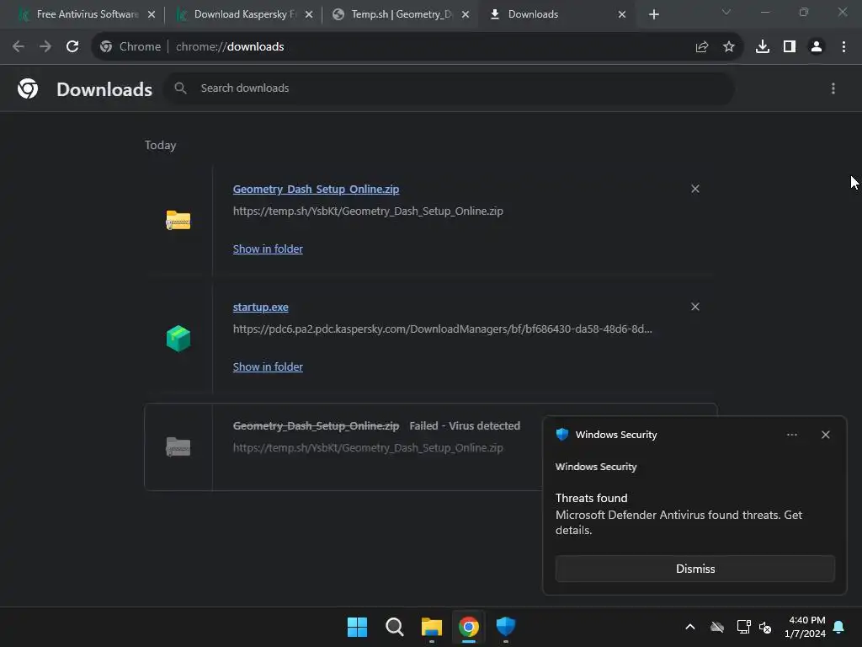
Task: Close the Download Kaspersky tab
Action: click(308, 14)
